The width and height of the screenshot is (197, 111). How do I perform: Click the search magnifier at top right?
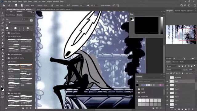[185, 6]
